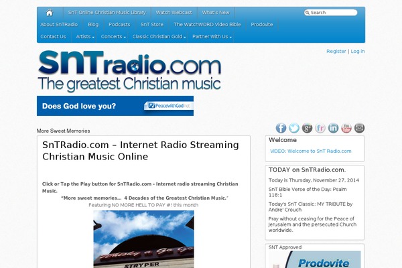Go to the Home icon in navigation
Image resolution: width=402 pixels, height=268 pixels.
[x=49, y=13]
